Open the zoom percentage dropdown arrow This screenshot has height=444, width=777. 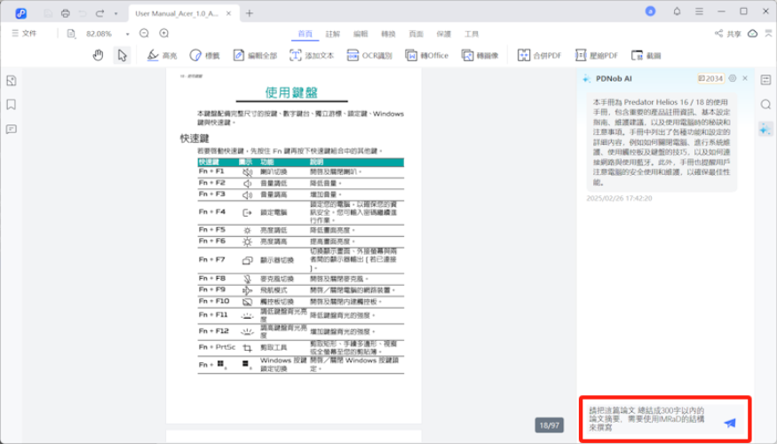(x=127, y=35)
